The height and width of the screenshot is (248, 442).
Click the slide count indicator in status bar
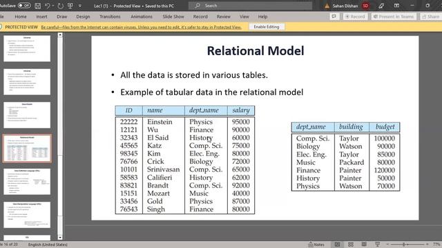(9, 245)
